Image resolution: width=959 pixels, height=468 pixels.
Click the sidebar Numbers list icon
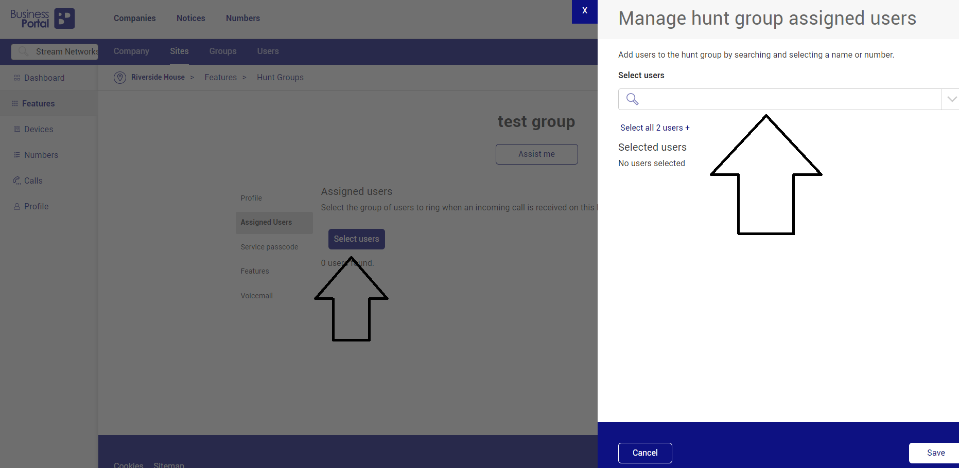tap(17, 155)
